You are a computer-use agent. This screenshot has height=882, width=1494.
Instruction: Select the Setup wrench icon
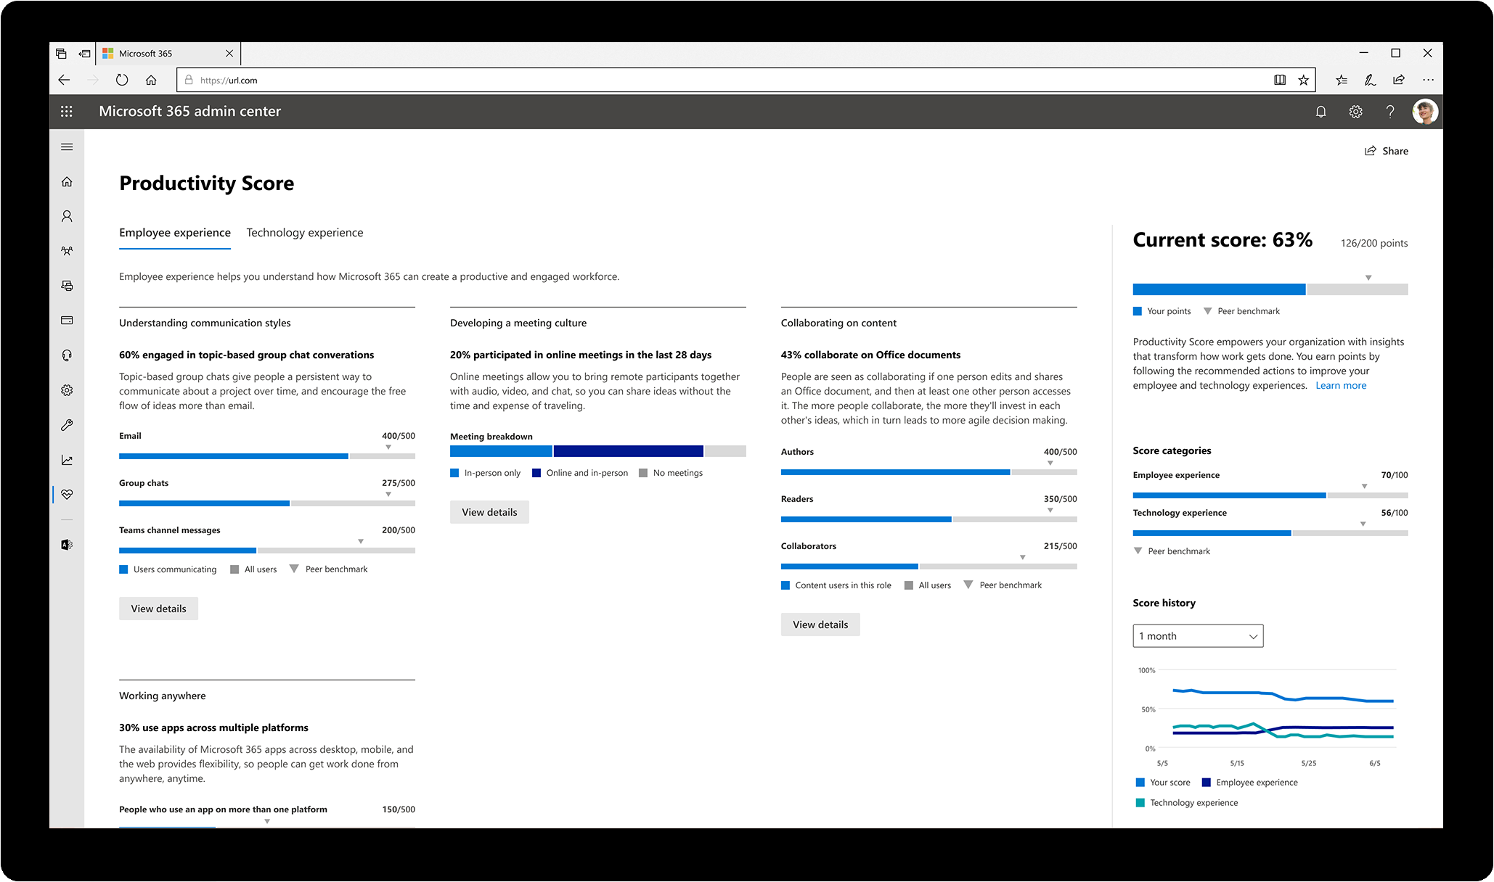click(x=67, y=424)
